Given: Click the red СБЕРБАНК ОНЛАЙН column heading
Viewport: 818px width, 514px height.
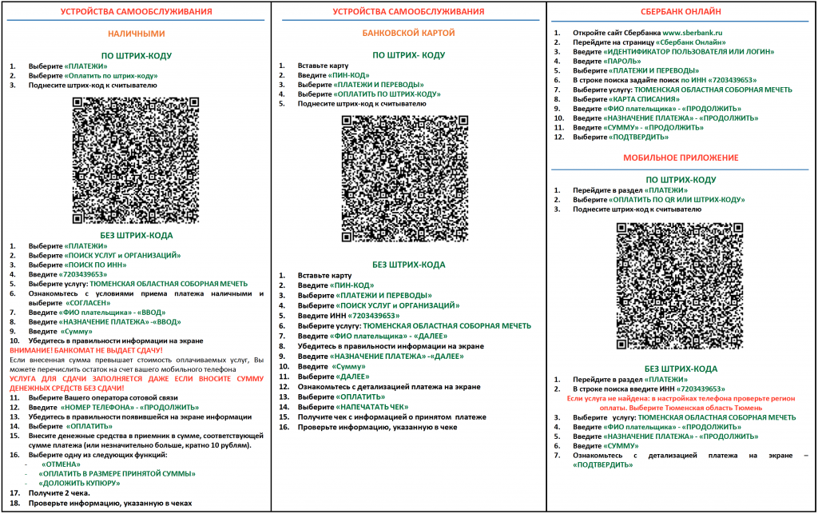Looking at the screenshot, I should pyautogui.click(x=681, y=11).
